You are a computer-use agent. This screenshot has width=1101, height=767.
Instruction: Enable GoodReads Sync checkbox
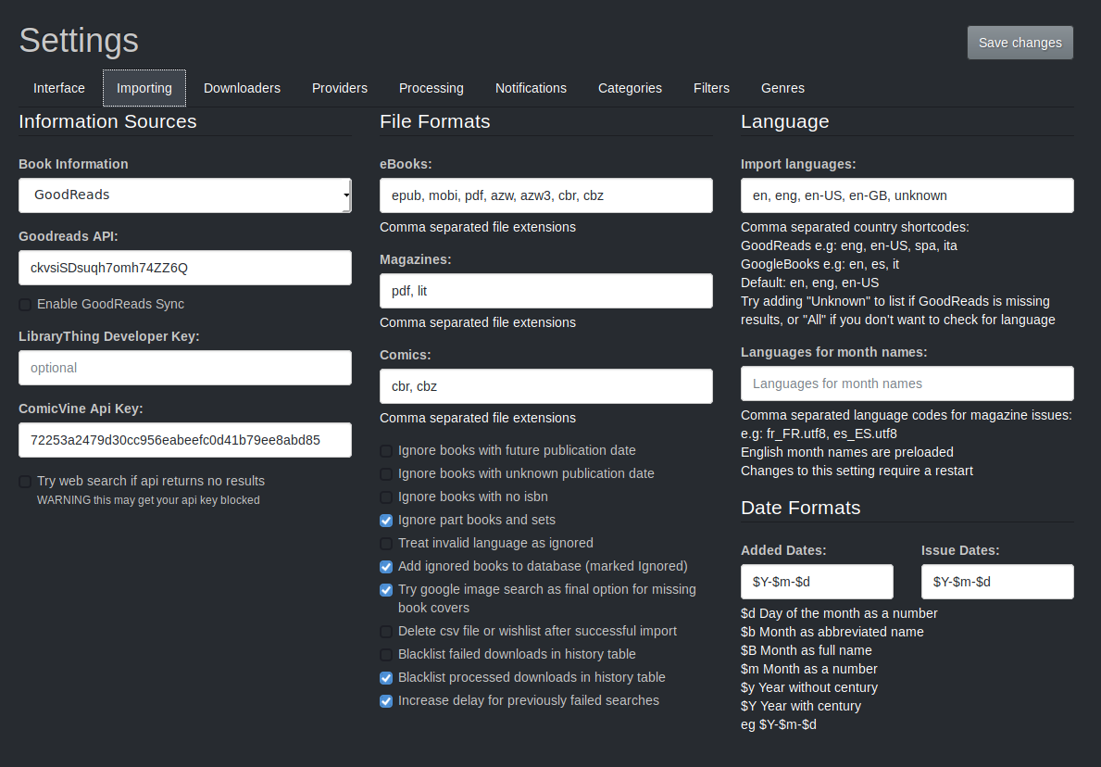25,305
